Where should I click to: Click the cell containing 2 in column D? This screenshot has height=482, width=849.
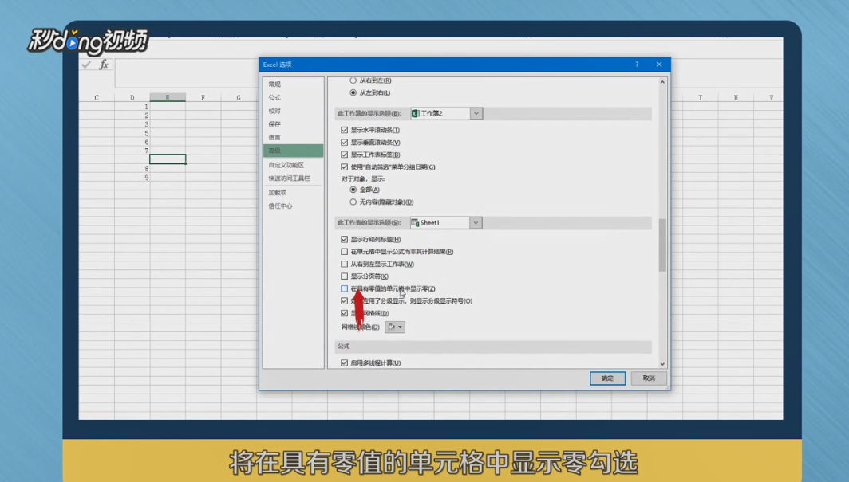pyautogui.click(x=132, y=115)
